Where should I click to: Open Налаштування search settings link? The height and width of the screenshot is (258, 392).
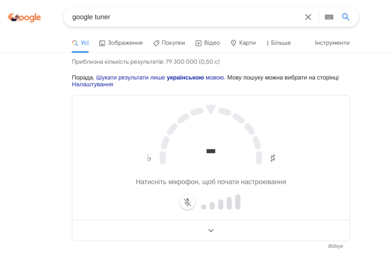(x=92, y=84)
